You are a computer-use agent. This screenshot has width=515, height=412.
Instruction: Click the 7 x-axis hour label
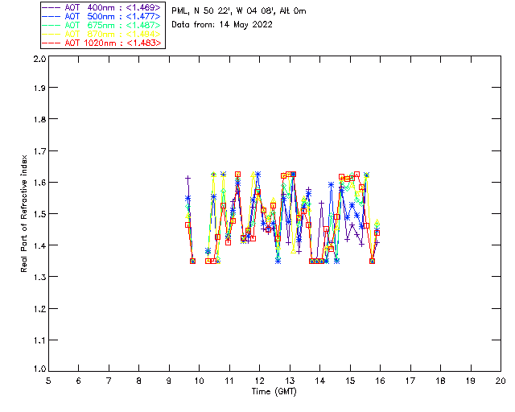(x=109, y=381)
